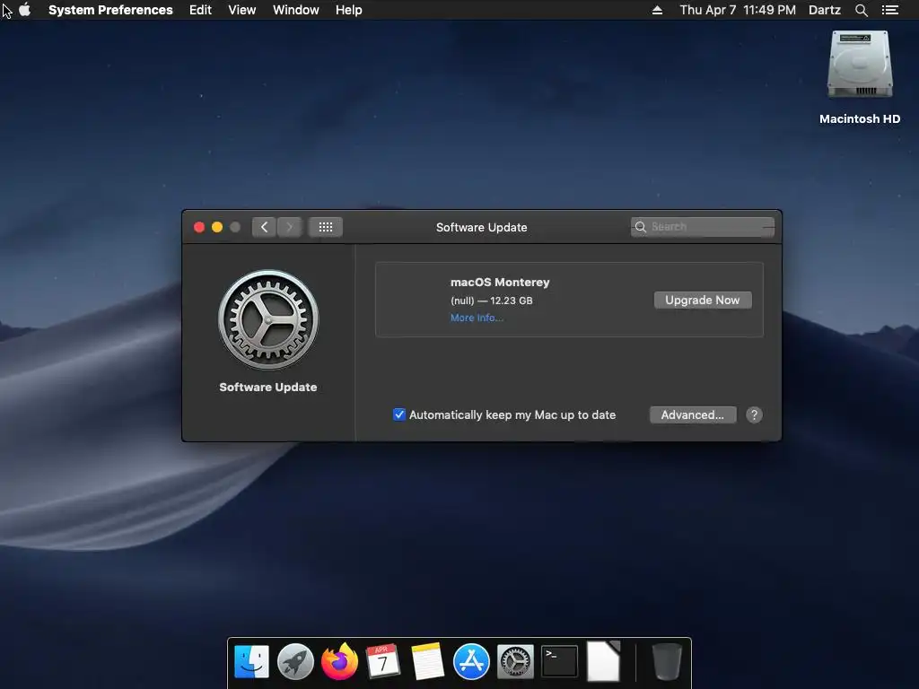The height and width of the screenshot is (689, 919).
Task: Open the View menu
Action: (x=242, y=10)
